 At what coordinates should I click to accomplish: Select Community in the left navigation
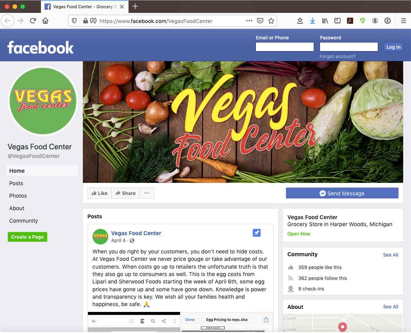[23, 221]
